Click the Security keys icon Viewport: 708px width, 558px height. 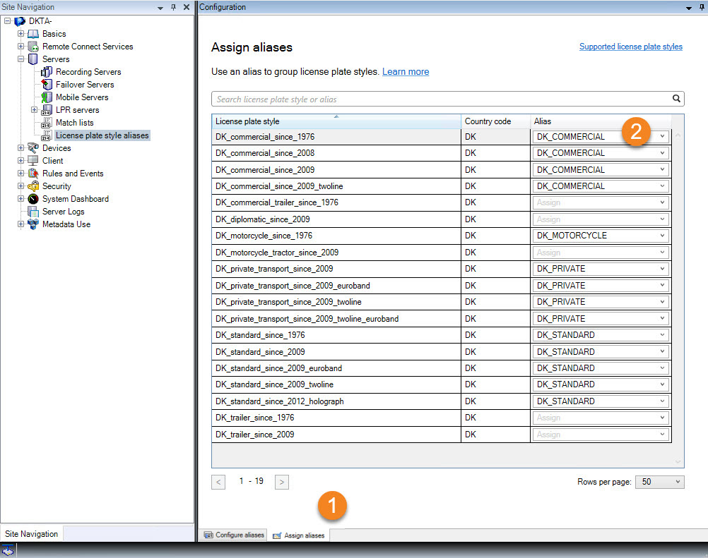(x=33, y=186)
